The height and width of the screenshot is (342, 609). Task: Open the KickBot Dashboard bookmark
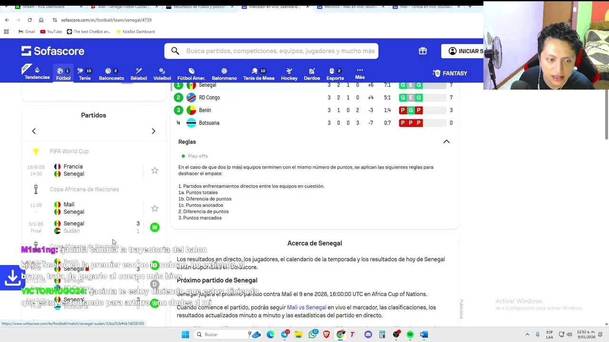point(136,32)
